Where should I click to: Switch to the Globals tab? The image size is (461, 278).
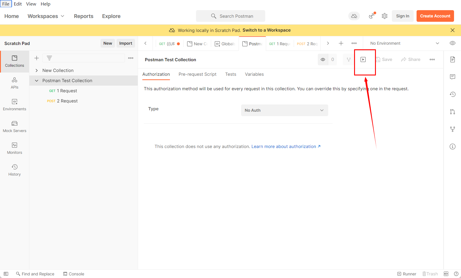coord(225,44)
